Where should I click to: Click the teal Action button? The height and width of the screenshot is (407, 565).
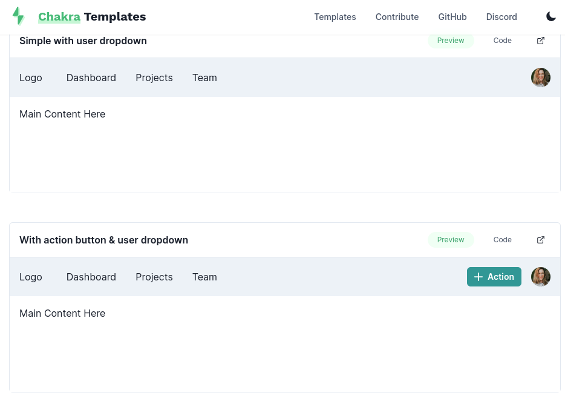coord(494,277)
